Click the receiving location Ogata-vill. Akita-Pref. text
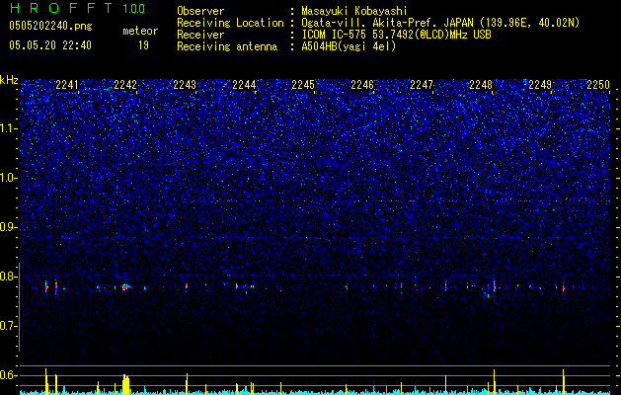This screenshot has width=621, height=395. pyautogui.click(x=439, y=23)
